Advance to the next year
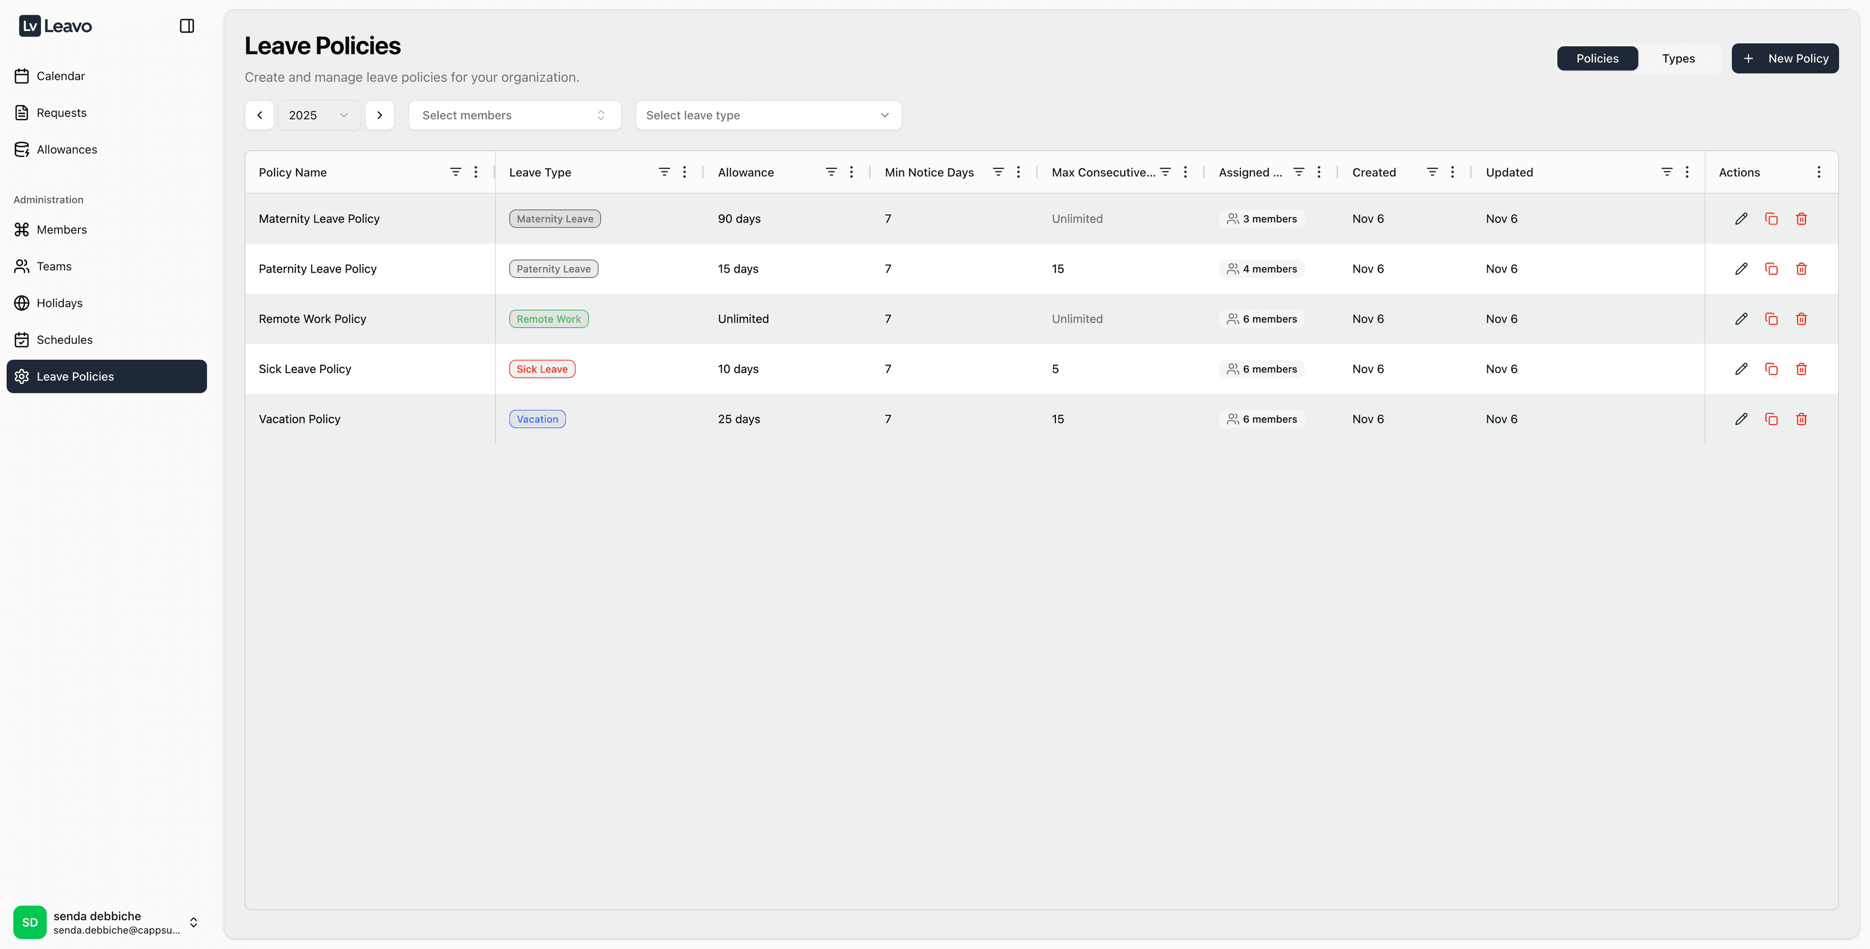The image size is (1870, 949). [x=380, y=115]
